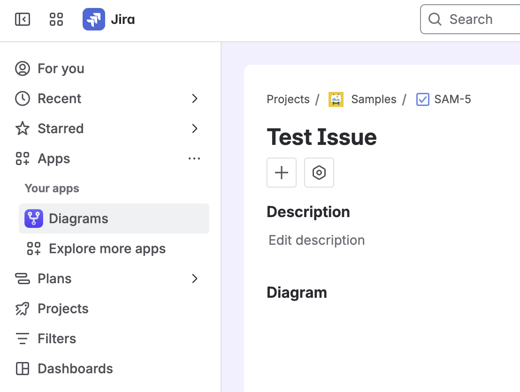Click the plus button under Test Issue

282,173
